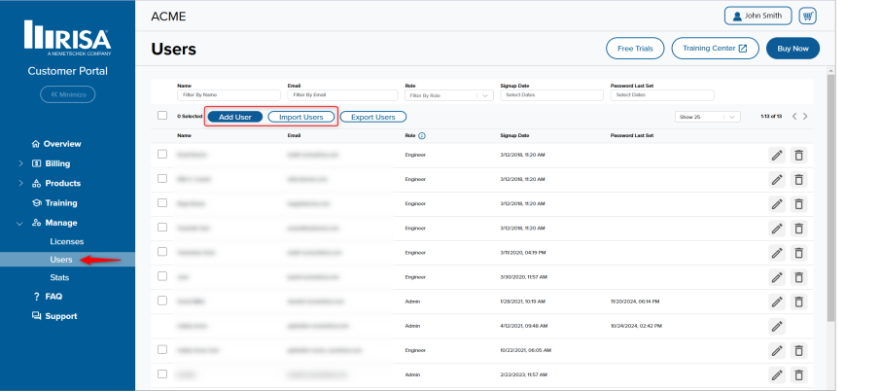Go to next page arrow
The image size is (881, 391).
[805, 117]
